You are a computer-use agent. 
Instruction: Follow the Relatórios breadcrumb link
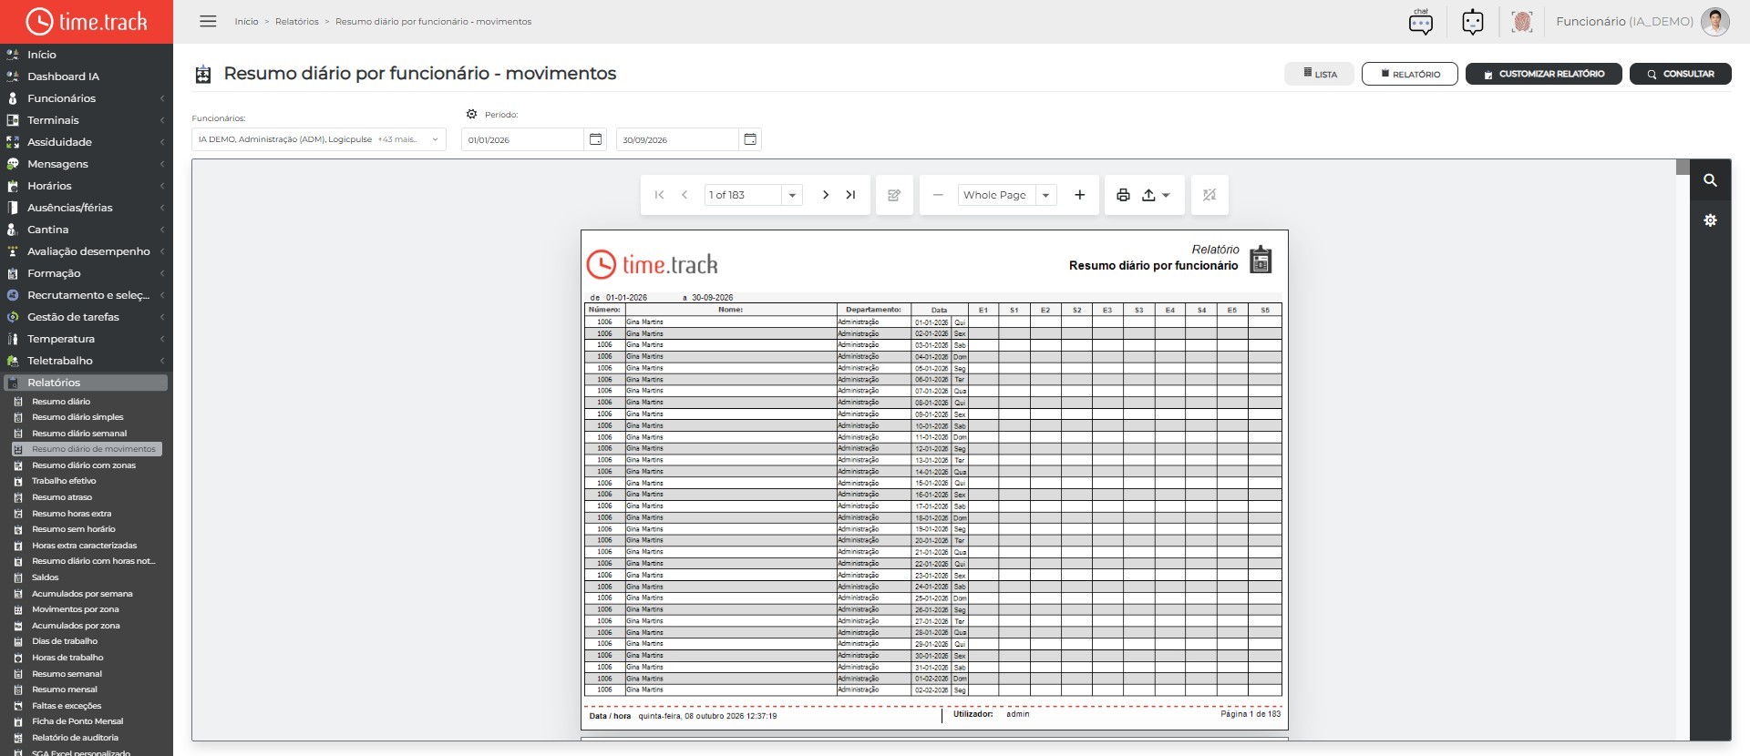click(297, 22)
